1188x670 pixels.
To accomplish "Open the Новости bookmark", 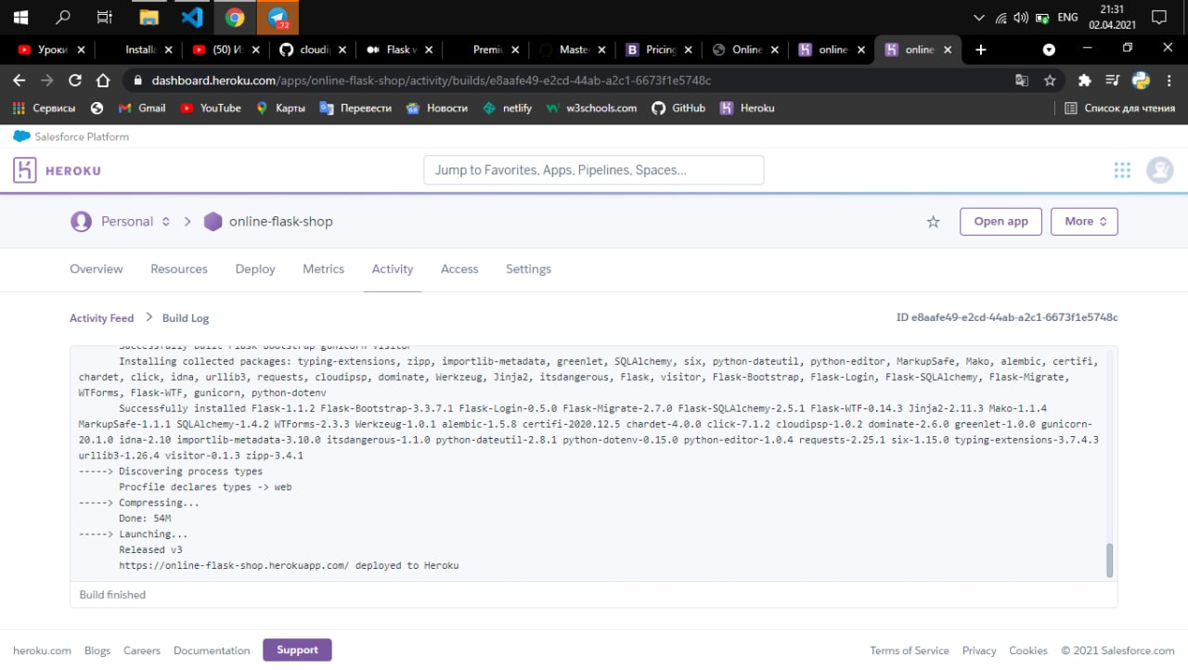I will (436, 109).
